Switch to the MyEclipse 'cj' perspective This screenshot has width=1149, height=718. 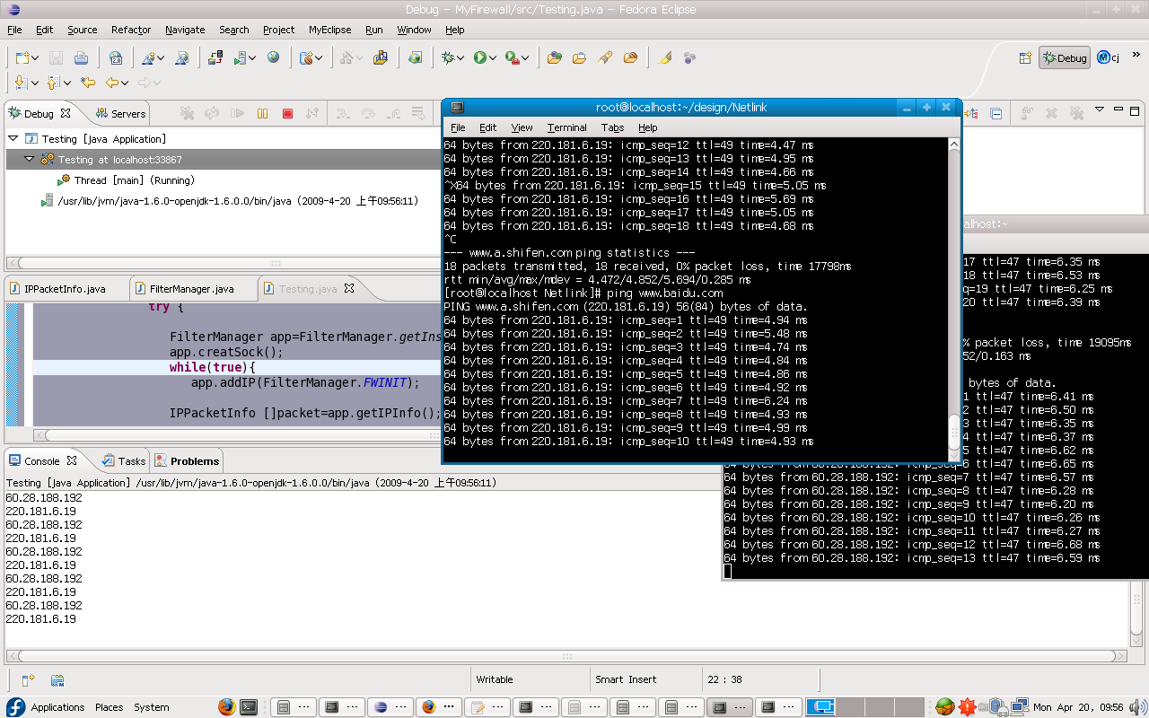(1108, 58)
